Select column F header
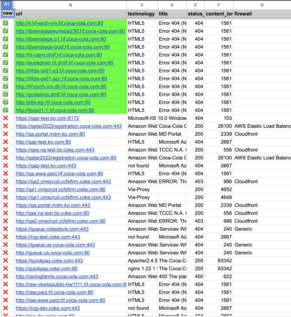 [219, 5]
